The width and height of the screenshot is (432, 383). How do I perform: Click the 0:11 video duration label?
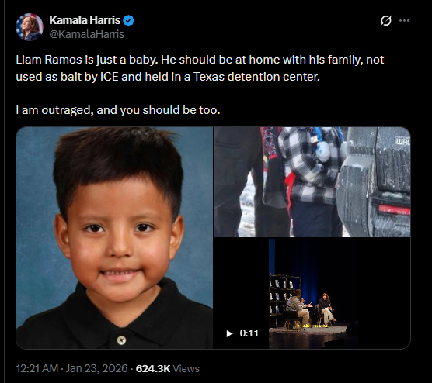(x=249, y=333)
